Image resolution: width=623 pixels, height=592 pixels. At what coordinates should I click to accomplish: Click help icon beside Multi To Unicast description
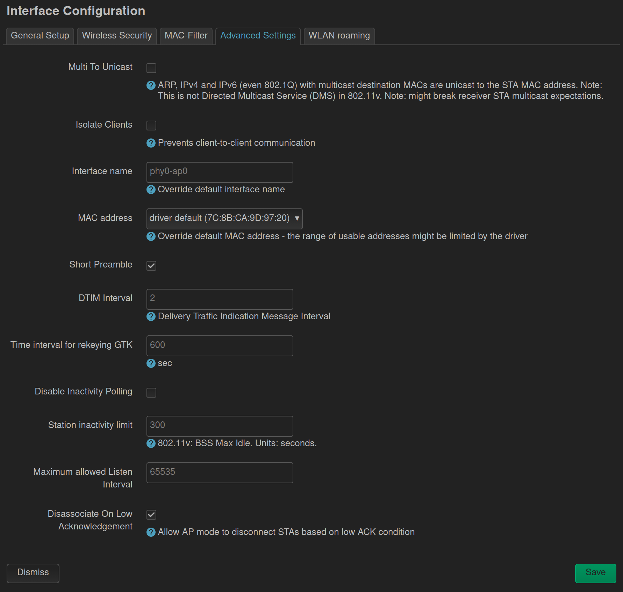click(x=151, y=85)
